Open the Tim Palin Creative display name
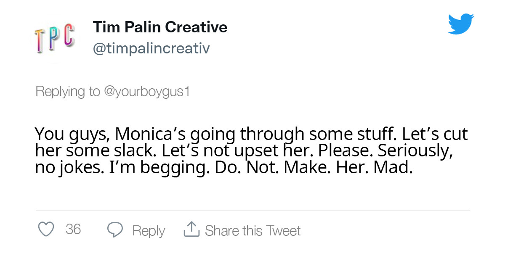The height and width of the screenshot is (264, 505). coord(160,27)
